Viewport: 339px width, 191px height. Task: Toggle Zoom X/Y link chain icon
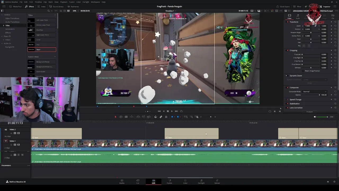coord(315,26)
